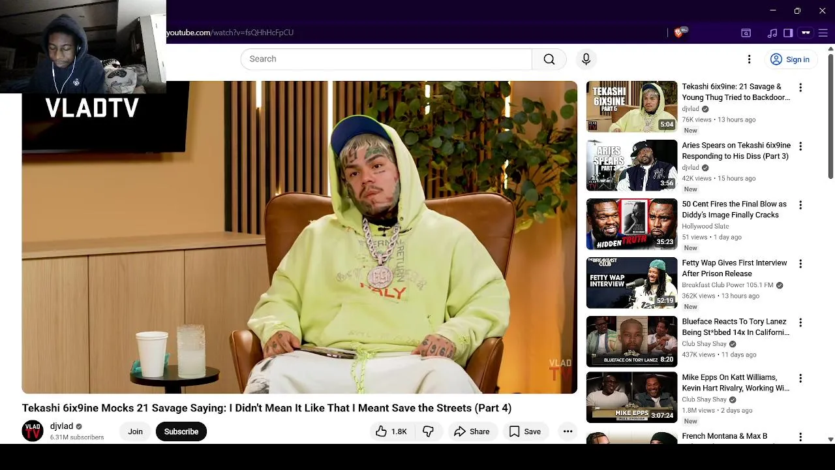Open title 'Aries Spears on Tekashi 6ix9ine Responding'
The width and height of the screenshot is (835, 470).
click(x=736, y=151)
